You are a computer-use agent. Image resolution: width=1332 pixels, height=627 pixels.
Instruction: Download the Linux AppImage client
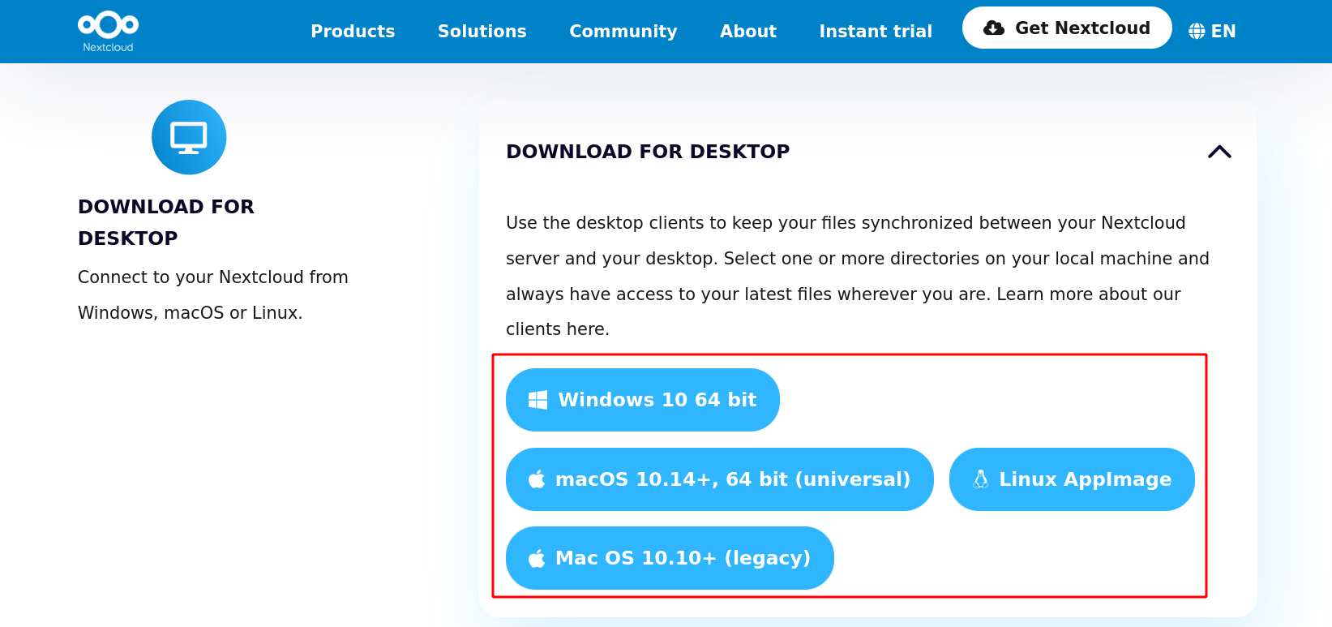[1072, 479]
